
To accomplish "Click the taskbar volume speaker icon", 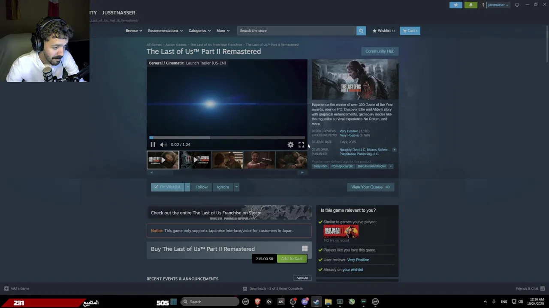I will (521, 302).
